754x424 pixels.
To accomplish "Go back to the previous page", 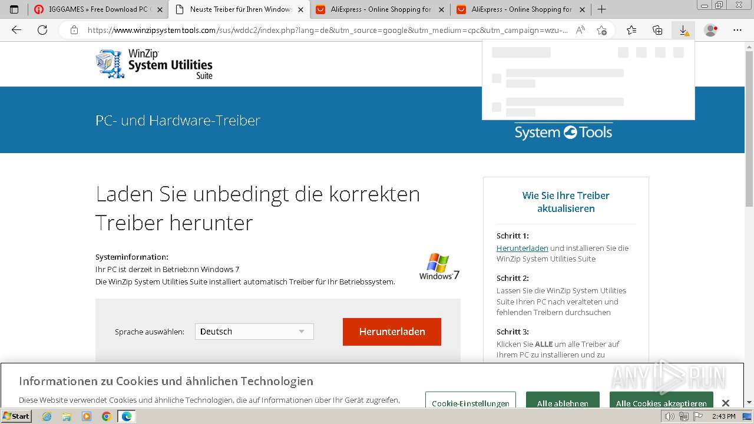I will [16, 30].
